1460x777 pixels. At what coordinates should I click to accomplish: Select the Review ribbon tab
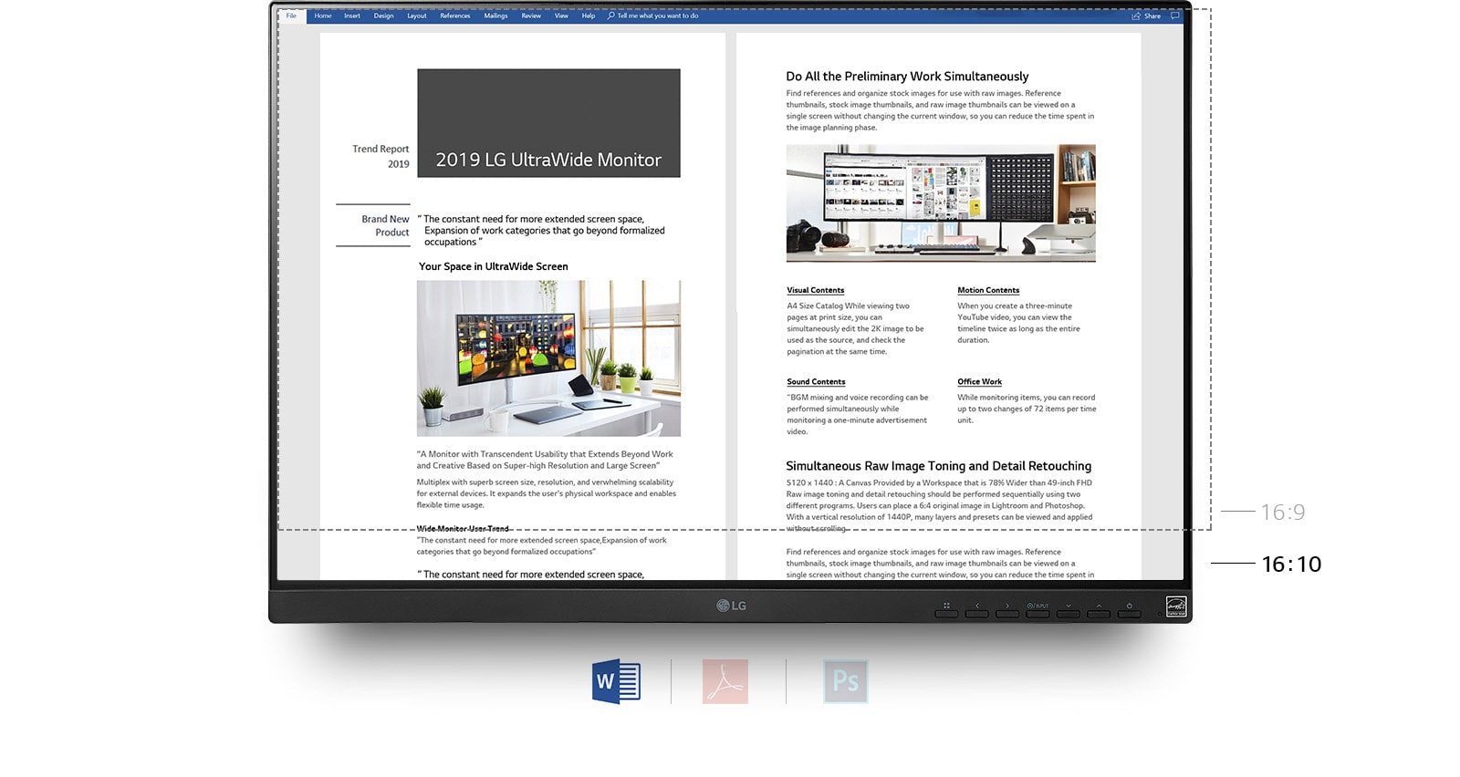(531, 16)
